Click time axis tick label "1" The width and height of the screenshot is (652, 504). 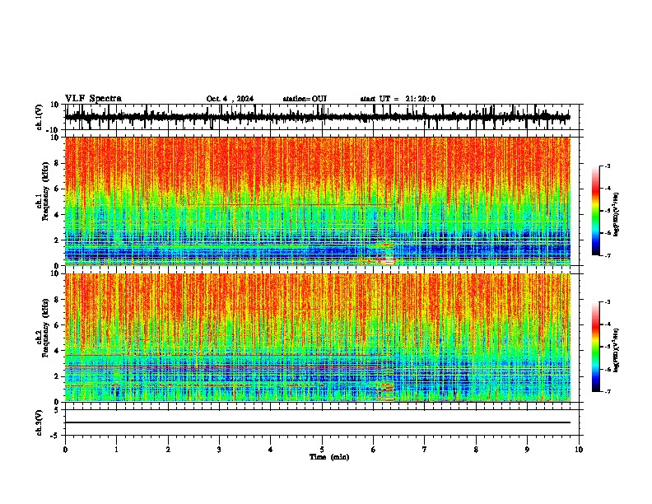[x=116, y=450]
